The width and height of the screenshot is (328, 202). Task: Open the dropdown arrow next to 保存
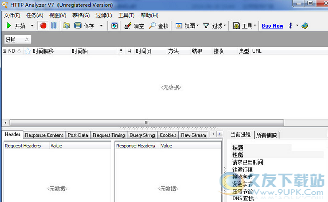point(101,26)
